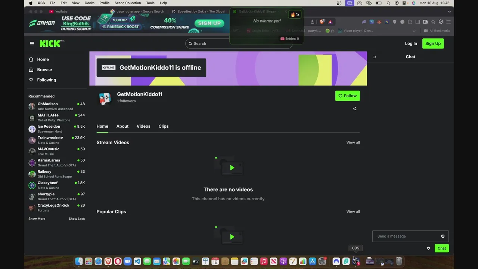Open the emoji picker in chat
The height and width of the screenshot is (269, 478).
(x=443, y=236)
